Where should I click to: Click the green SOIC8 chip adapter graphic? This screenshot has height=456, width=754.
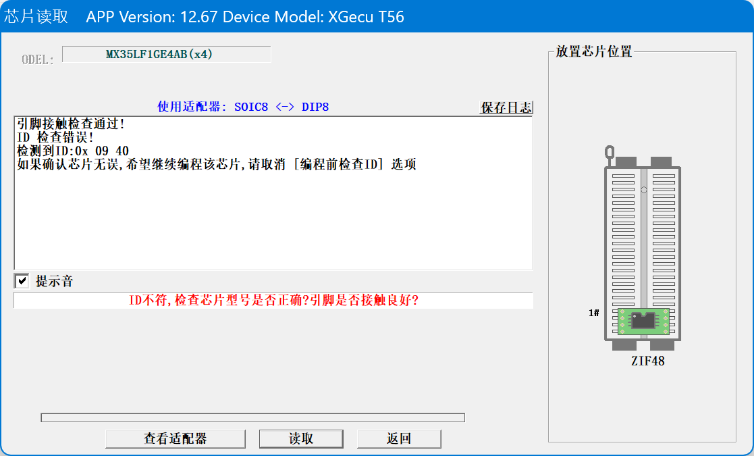643,322
